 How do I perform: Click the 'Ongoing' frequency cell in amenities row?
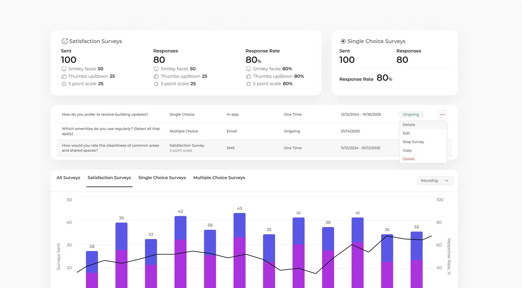coord(292,131)
